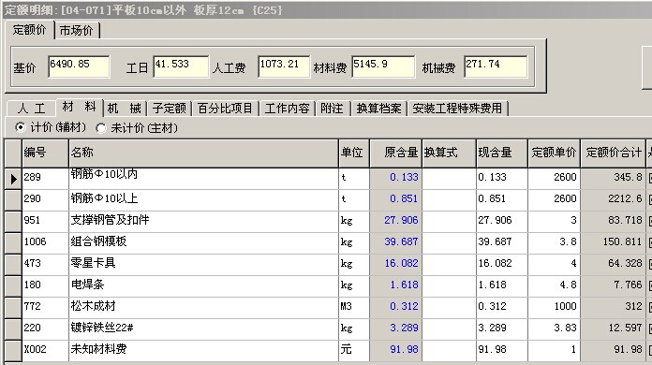This screenshot has height=365, width=652.
Task: Open the 机械 tab
Action: [125, 109]
